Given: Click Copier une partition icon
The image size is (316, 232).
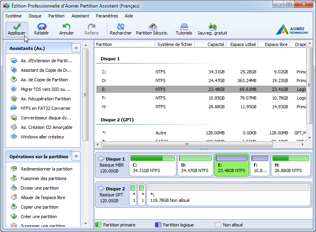Looking at the screenshot, I should click(14, 207).
